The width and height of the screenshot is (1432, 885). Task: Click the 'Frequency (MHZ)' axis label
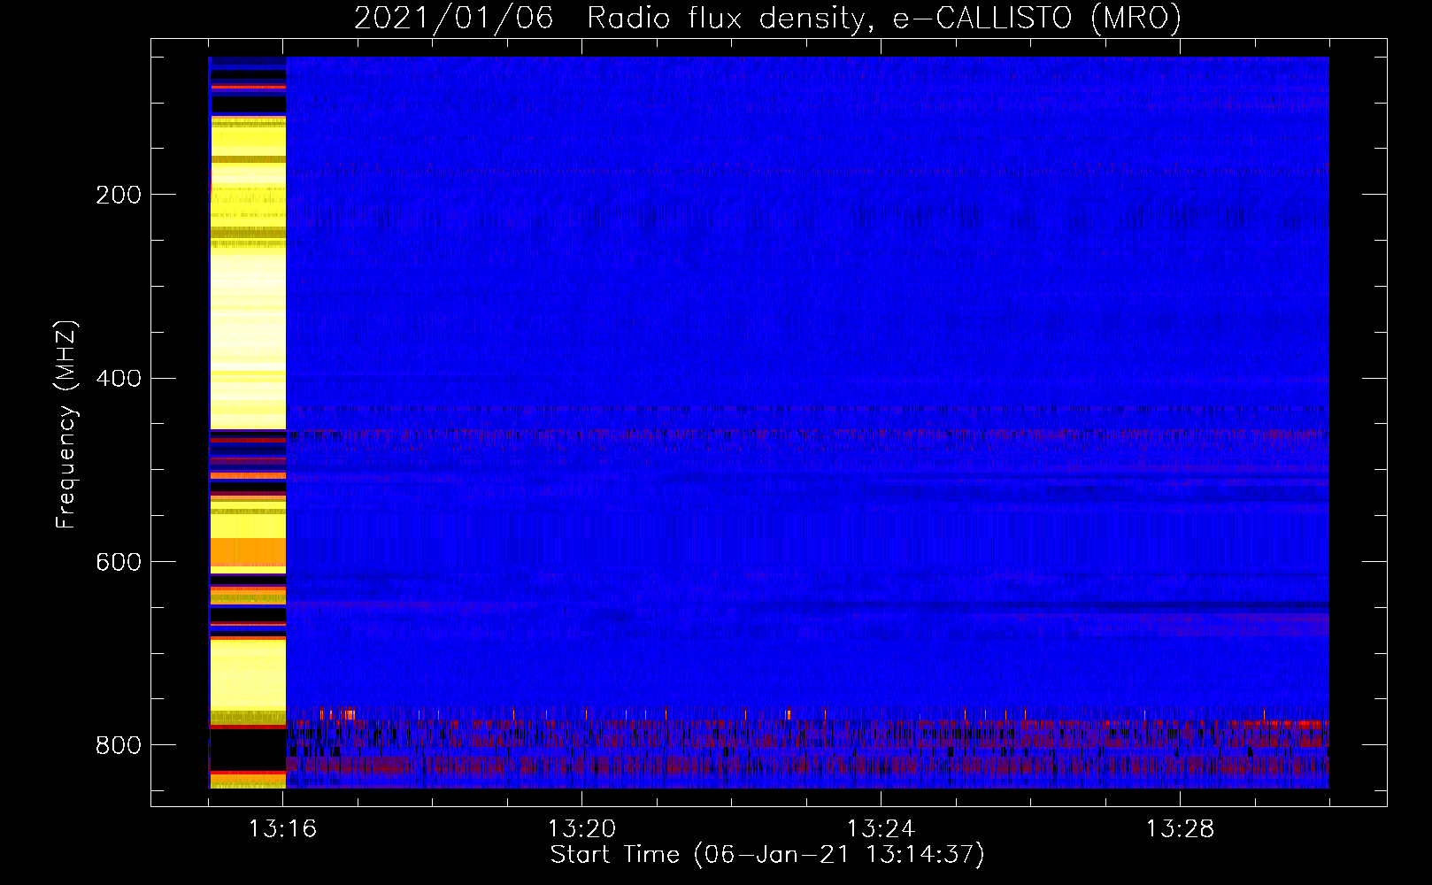click(x=66, y=424)
